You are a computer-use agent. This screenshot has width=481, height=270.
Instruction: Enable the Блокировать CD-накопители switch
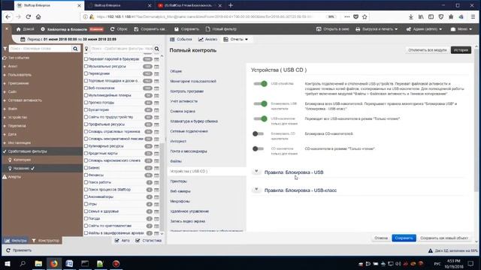coord(258,133)
